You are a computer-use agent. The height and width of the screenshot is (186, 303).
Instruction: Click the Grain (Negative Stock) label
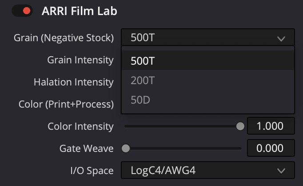(64, 38)
